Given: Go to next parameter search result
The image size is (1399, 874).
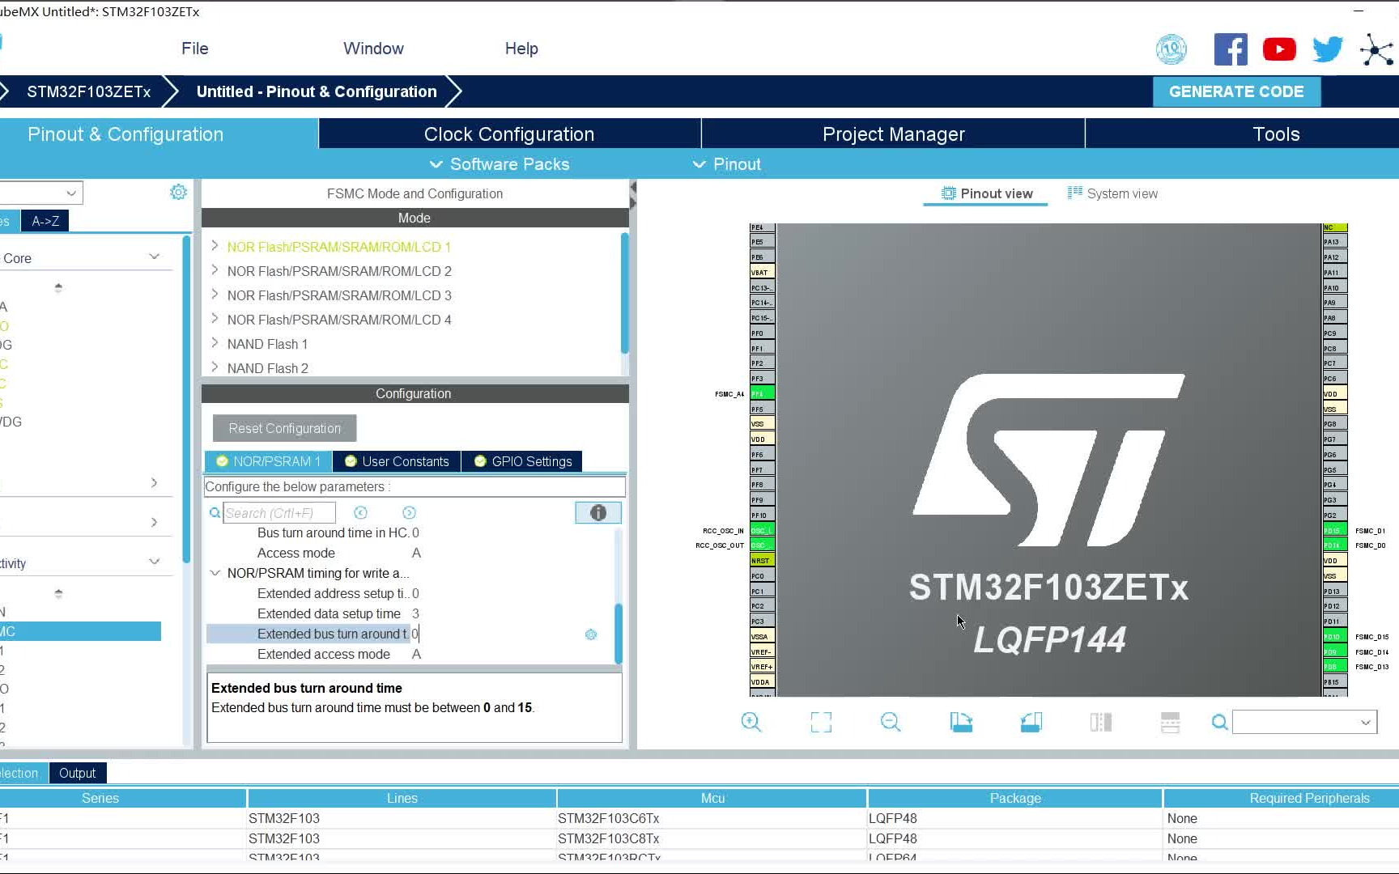Looking at the screenshot, I should coord(410,512).
